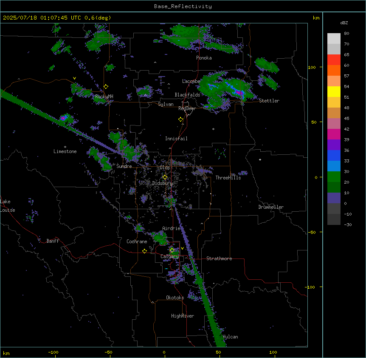The width and height of the screenshot is (366, 358).
Task: Click the yellow v marker northwest of RockyMH
Action: pyautogui.click(x=74, y=78)
